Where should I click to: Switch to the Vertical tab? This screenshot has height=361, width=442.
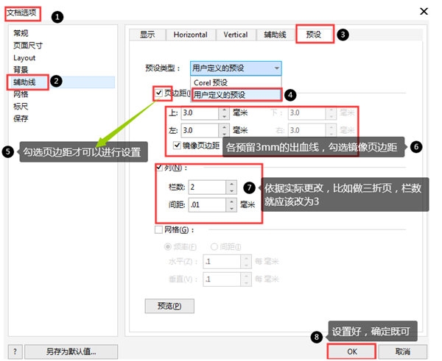coord(235,35)
